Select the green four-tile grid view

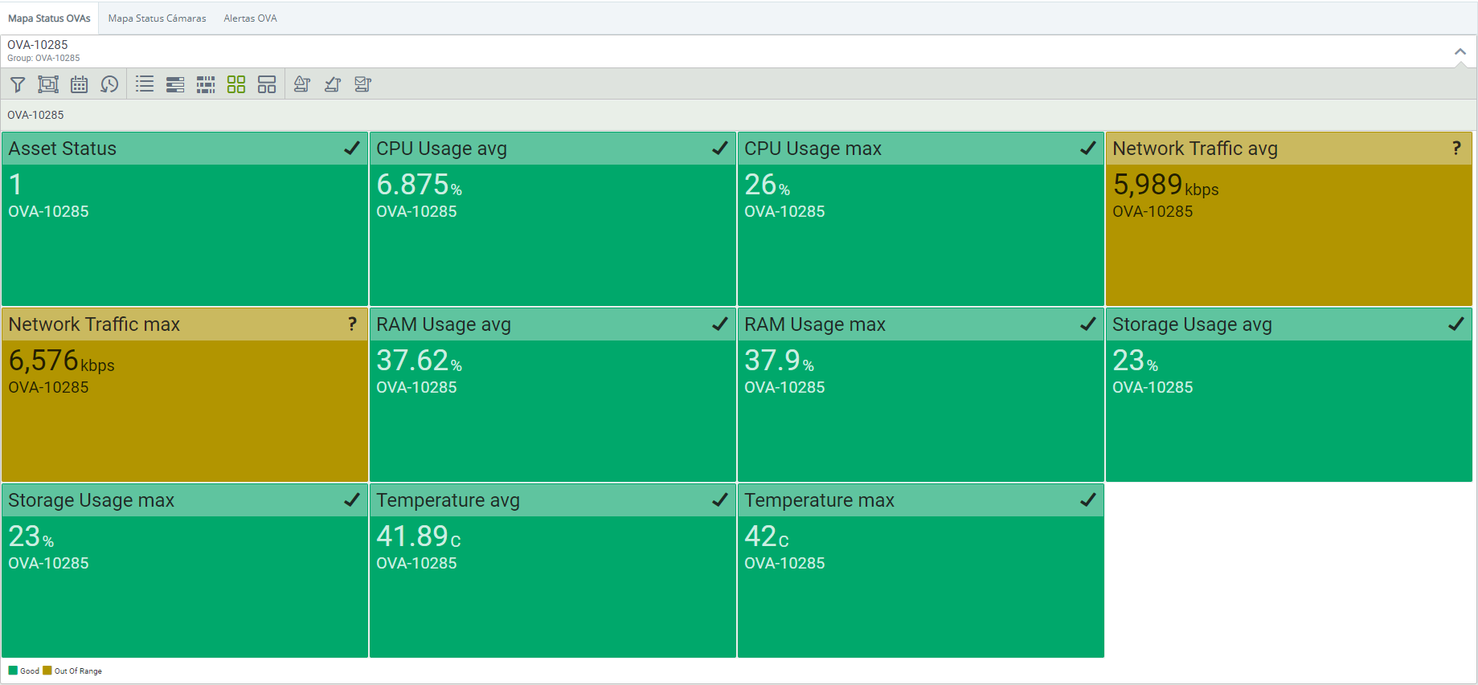[x=236, y=84]
